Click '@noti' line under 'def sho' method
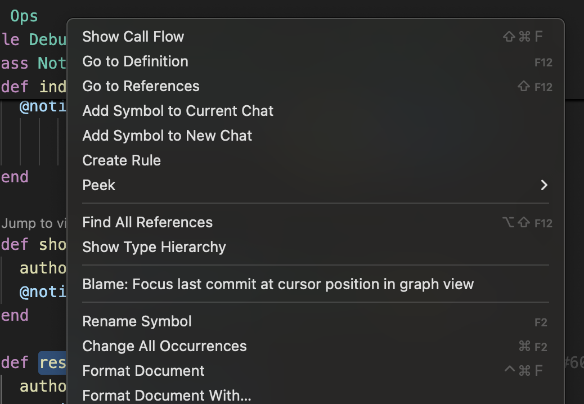 43,292
